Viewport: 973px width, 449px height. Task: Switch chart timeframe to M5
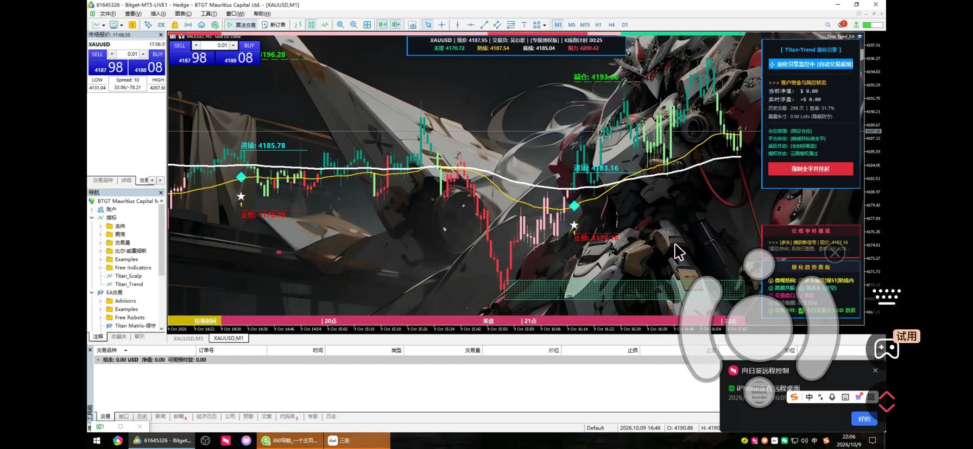[x=571, y=25]
